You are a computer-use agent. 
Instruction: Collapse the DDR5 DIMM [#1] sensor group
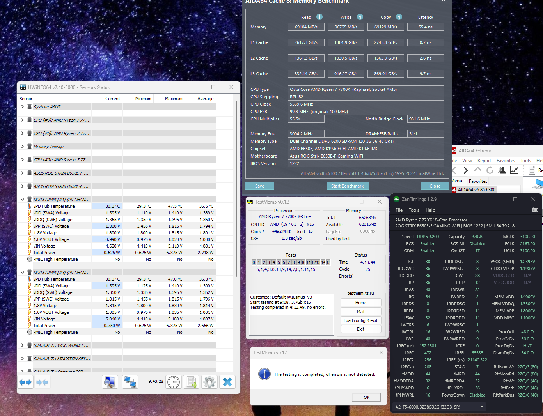coord(22,200)
